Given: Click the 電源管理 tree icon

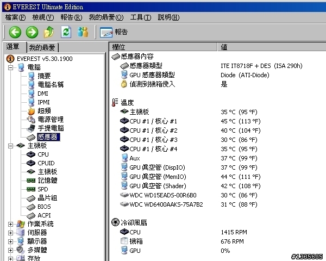Looking at the screenshot, I should pyautogui.click(x=31, y=120).
